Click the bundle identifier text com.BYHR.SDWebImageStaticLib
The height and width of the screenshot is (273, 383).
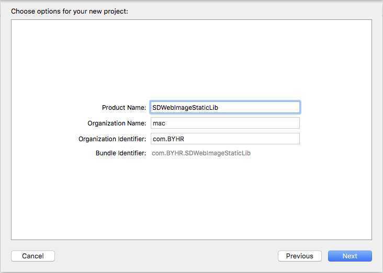click(x=201, y=153)
